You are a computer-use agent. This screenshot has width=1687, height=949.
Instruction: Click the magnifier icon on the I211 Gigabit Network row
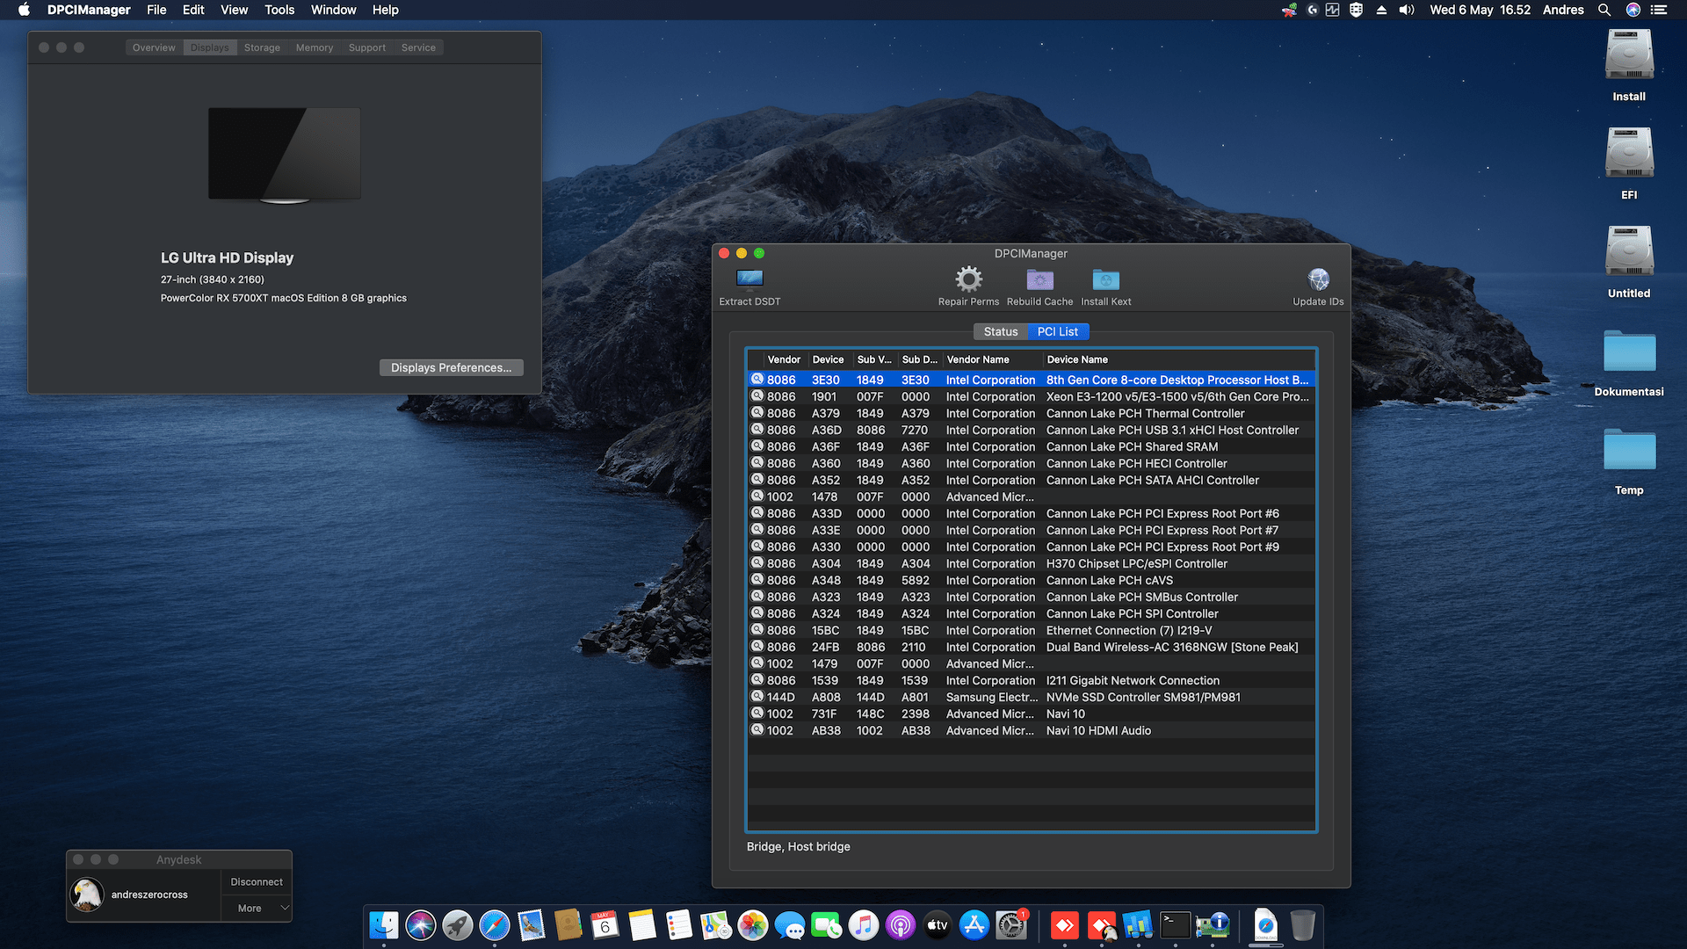[757, 680]
